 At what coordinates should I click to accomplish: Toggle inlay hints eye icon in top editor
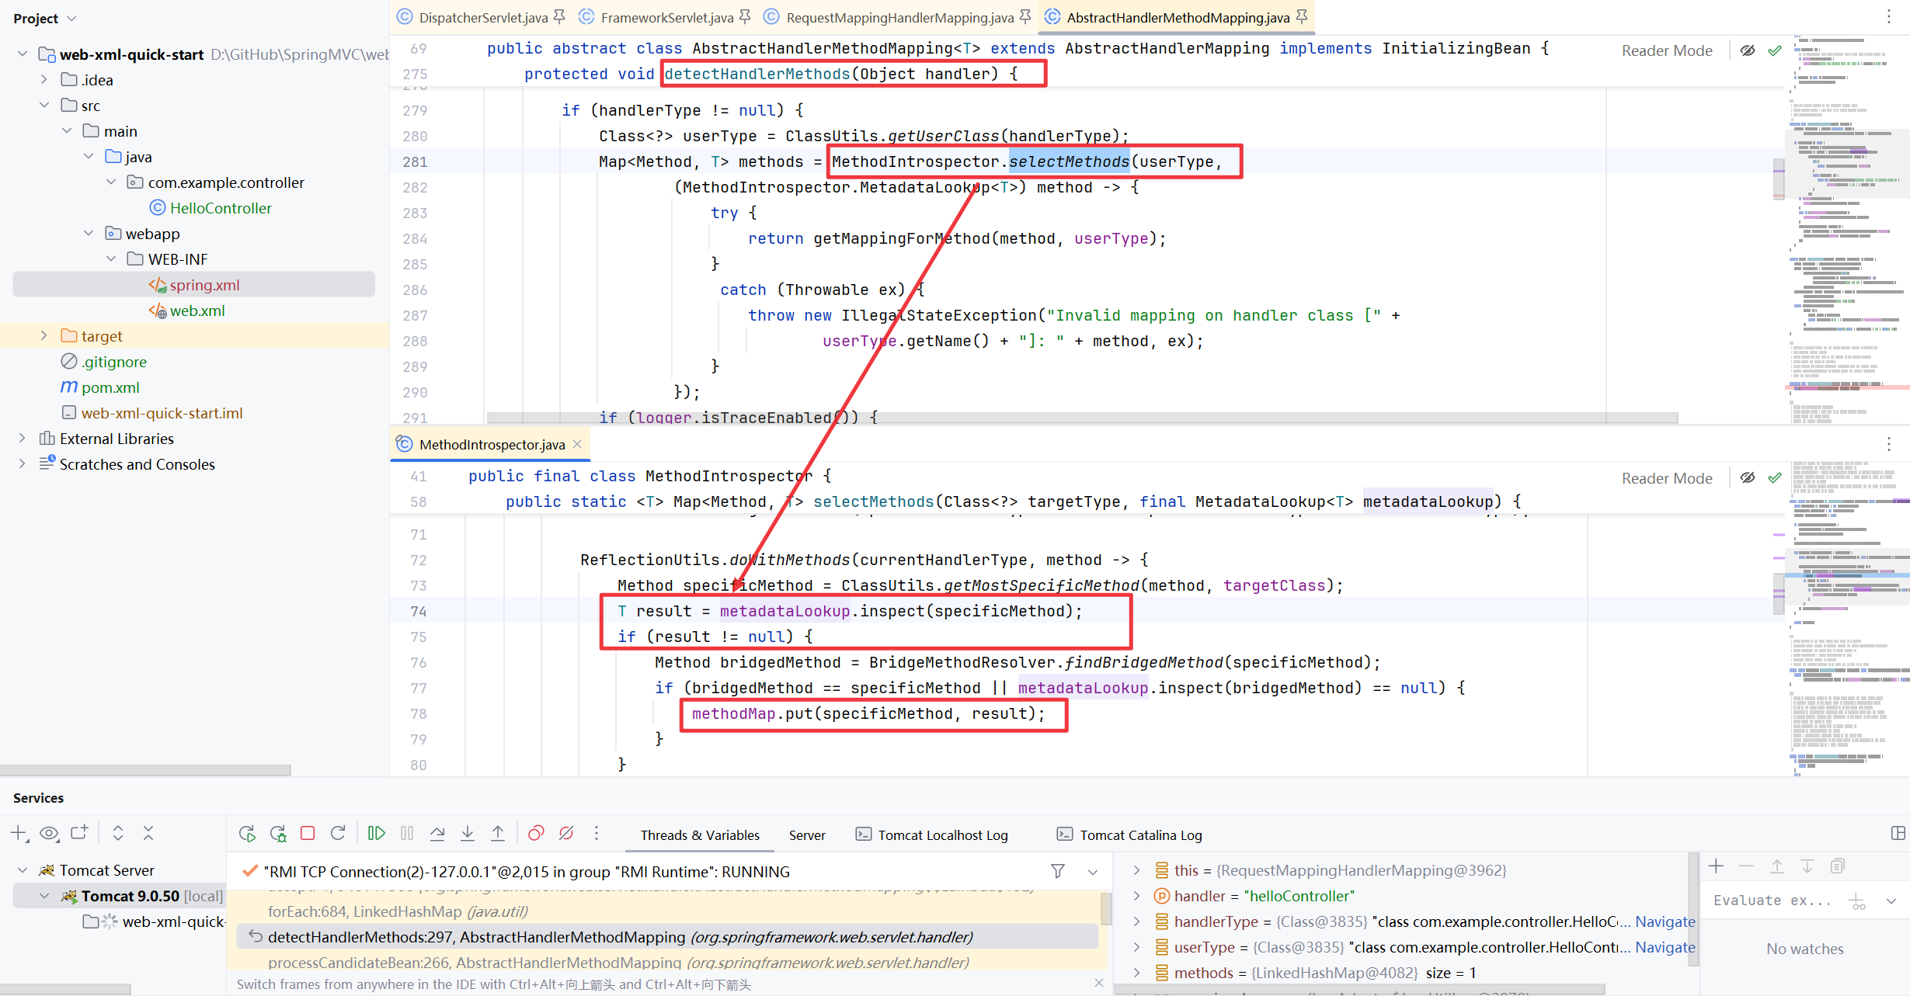tap(1748, 50)
